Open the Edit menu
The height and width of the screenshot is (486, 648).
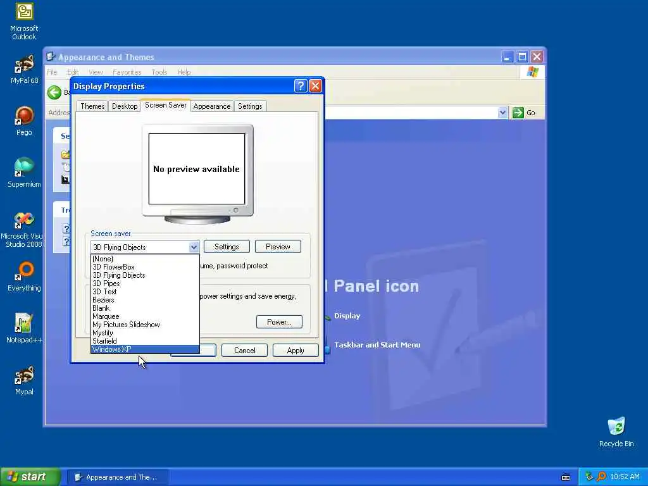click(x=73, y=72)
